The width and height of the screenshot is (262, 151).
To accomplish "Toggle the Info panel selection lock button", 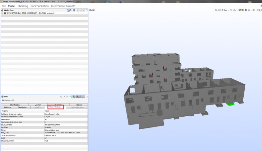I will pyautogui.click(x=73, y=97).
